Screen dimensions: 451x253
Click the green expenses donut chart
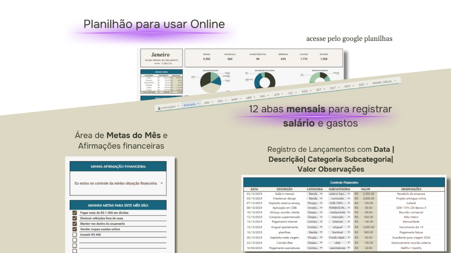[318, 77]
